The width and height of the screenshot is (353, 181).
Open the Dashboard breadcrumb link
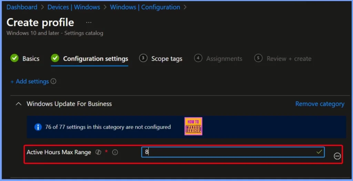click(22, 7)
